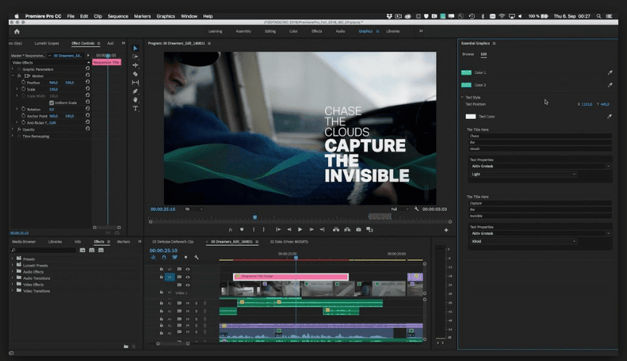
Task: Activate the Hand tool
Action: coord(135,99)
